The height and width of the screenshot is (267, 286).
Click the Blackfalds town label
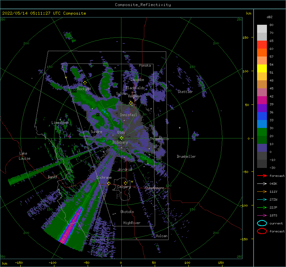tap(135, 88)
